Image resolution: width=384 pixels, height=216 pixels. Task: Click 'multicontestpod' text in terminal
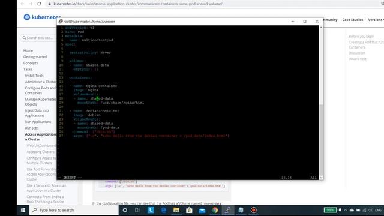click(97, 40)
